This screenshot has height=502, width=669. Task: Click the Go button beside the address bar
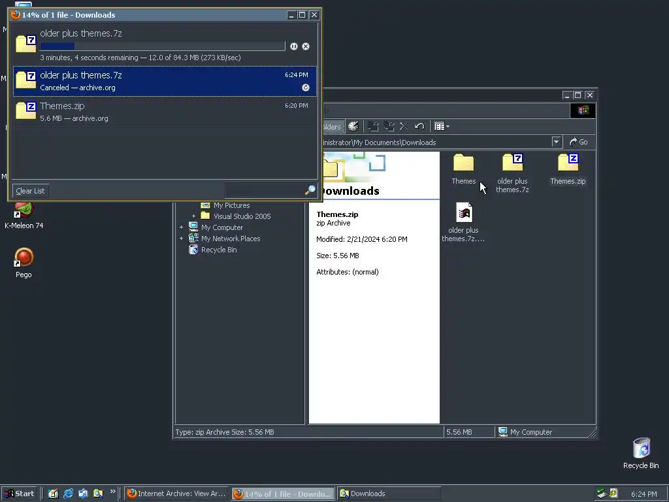click(x=579, y=142)
